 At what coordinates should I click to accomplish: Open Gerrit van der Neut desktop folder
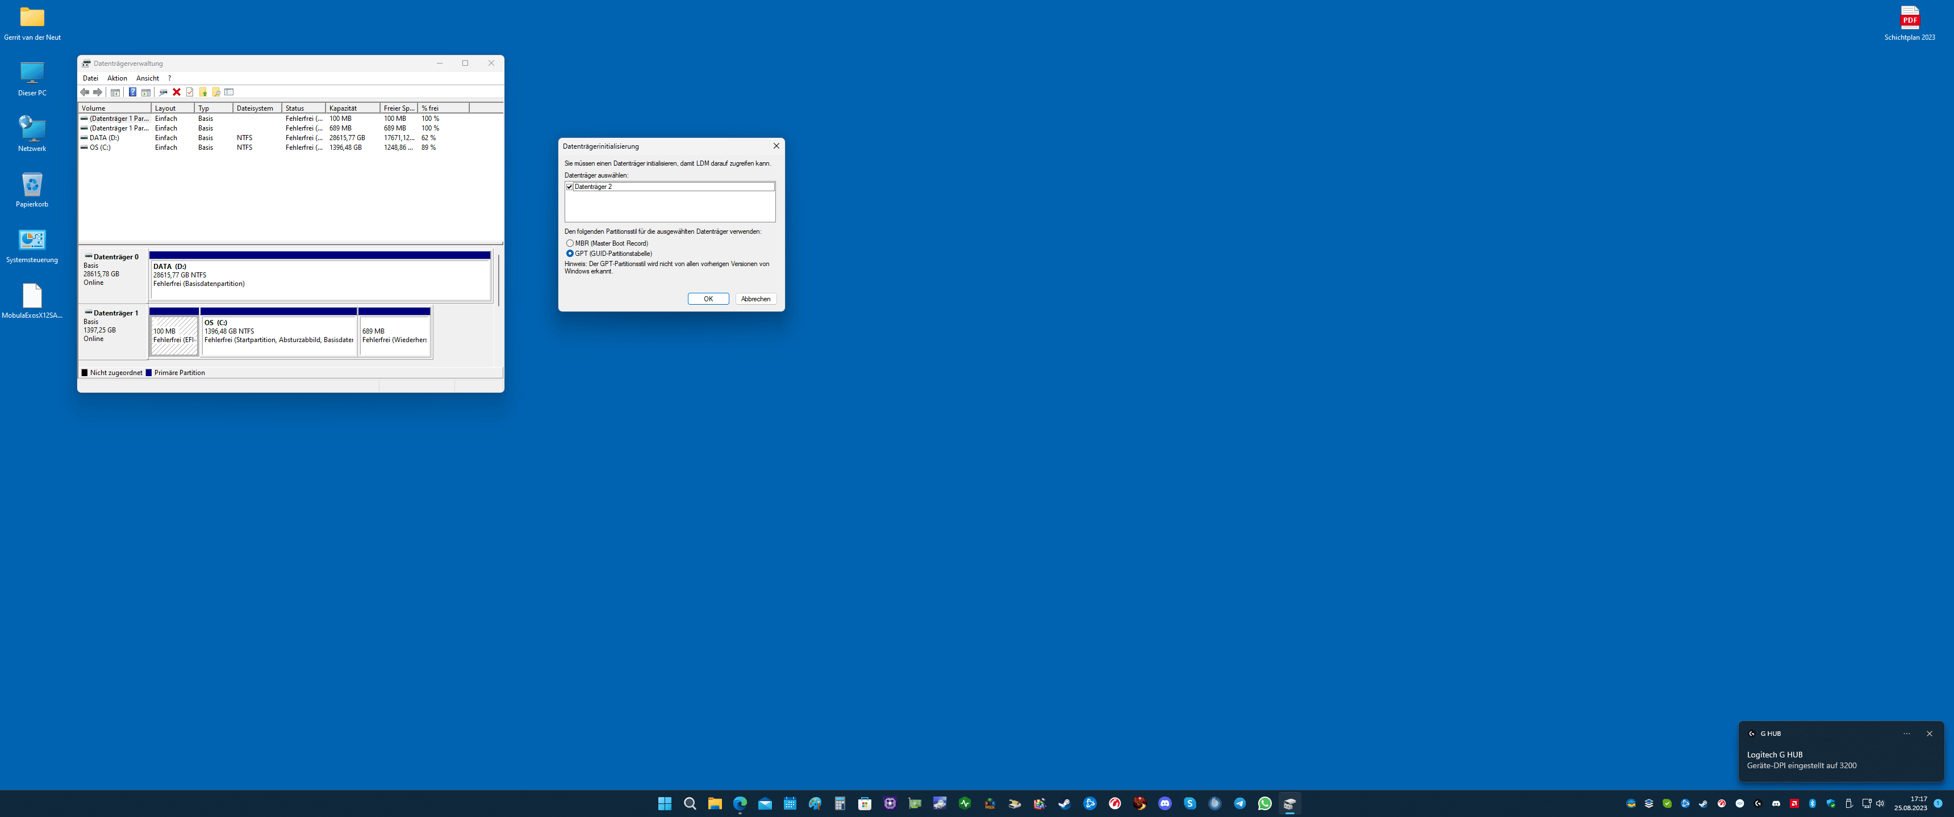click(x=32, y=23)
